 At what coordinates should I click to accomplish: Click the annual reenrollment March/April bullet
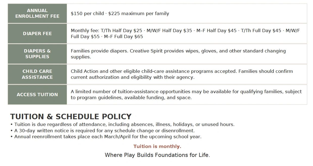[106, 137]
